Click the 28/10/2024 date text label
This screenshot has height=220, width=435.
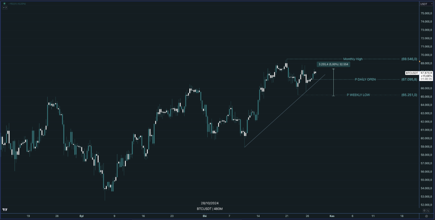click(209, 203)
